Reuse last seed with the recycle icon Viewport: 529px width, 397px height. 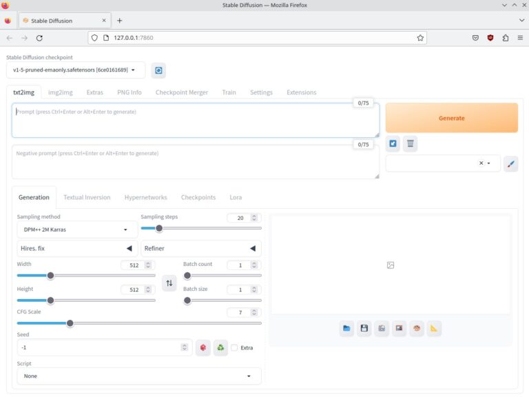[220, 347]
